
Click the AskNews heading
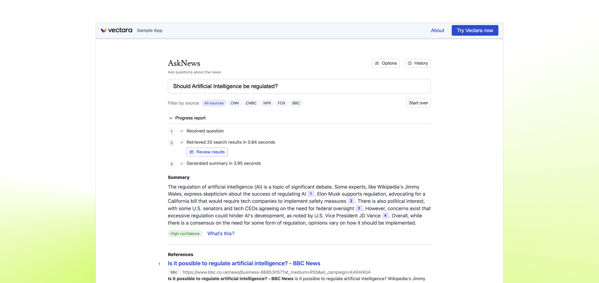pyautogui.click(x=184, y=63)
